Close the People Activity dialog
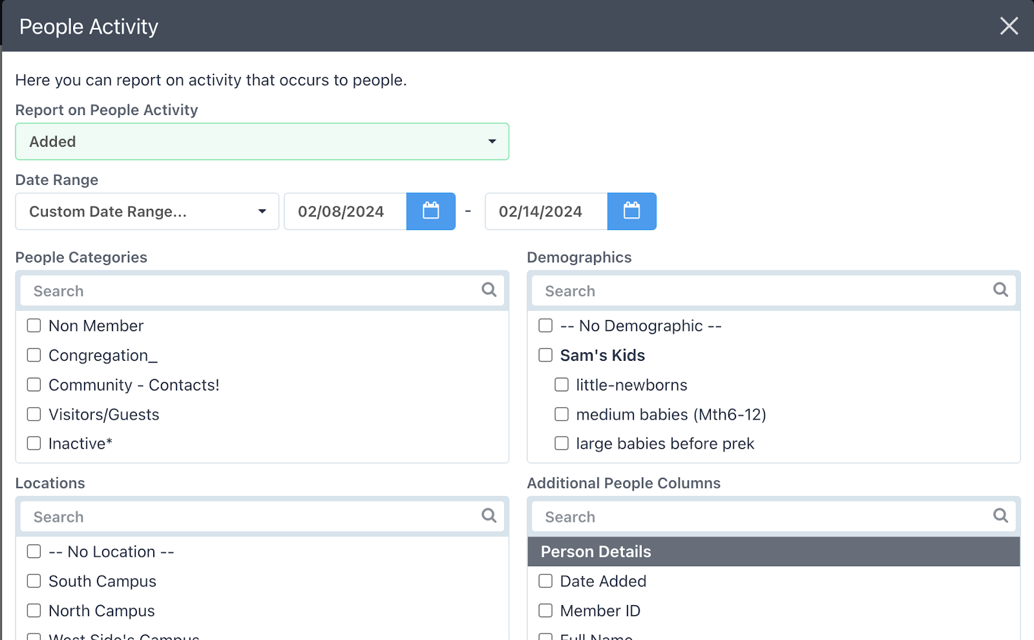The image size is (1034, 640). pos(1009,26)
